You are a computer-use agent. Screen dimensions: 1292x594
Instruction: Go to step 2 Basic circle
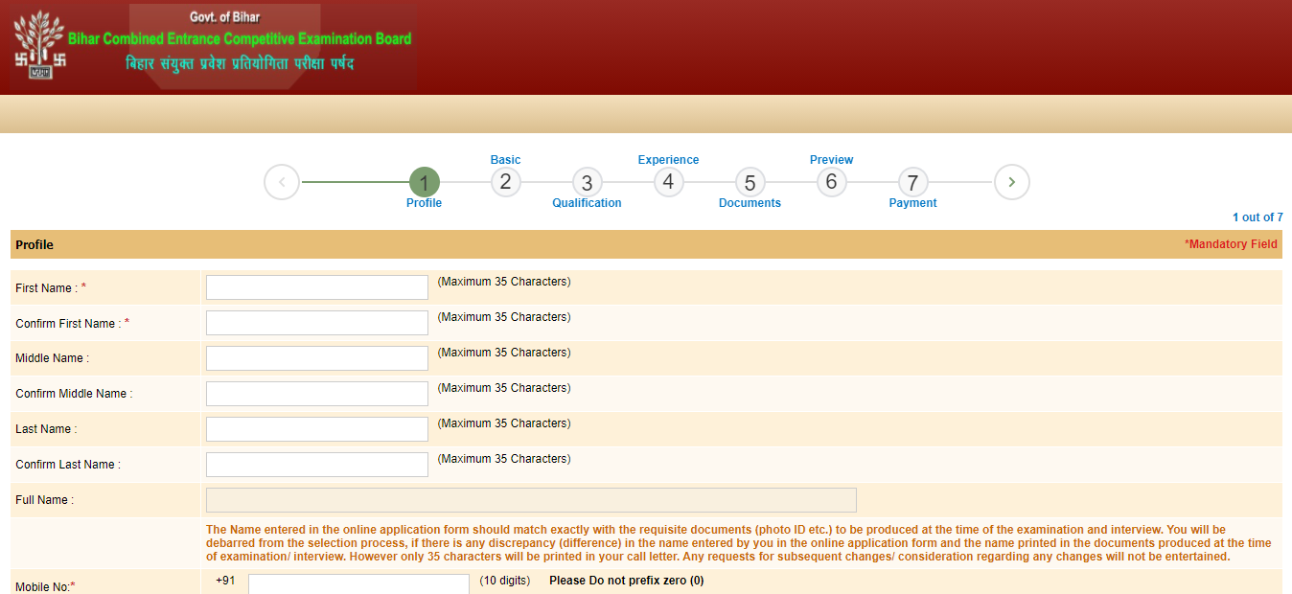pyautogui.click(x=505, y=182)
